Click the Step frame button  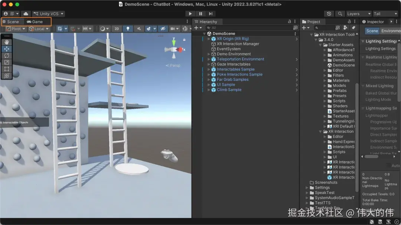coord(211,14)
